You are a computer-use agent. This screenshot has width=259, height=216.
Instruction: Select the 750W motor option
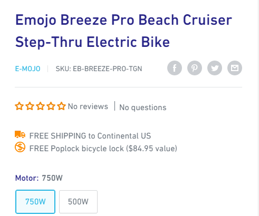pyautogui.click(x=35, y=202)
